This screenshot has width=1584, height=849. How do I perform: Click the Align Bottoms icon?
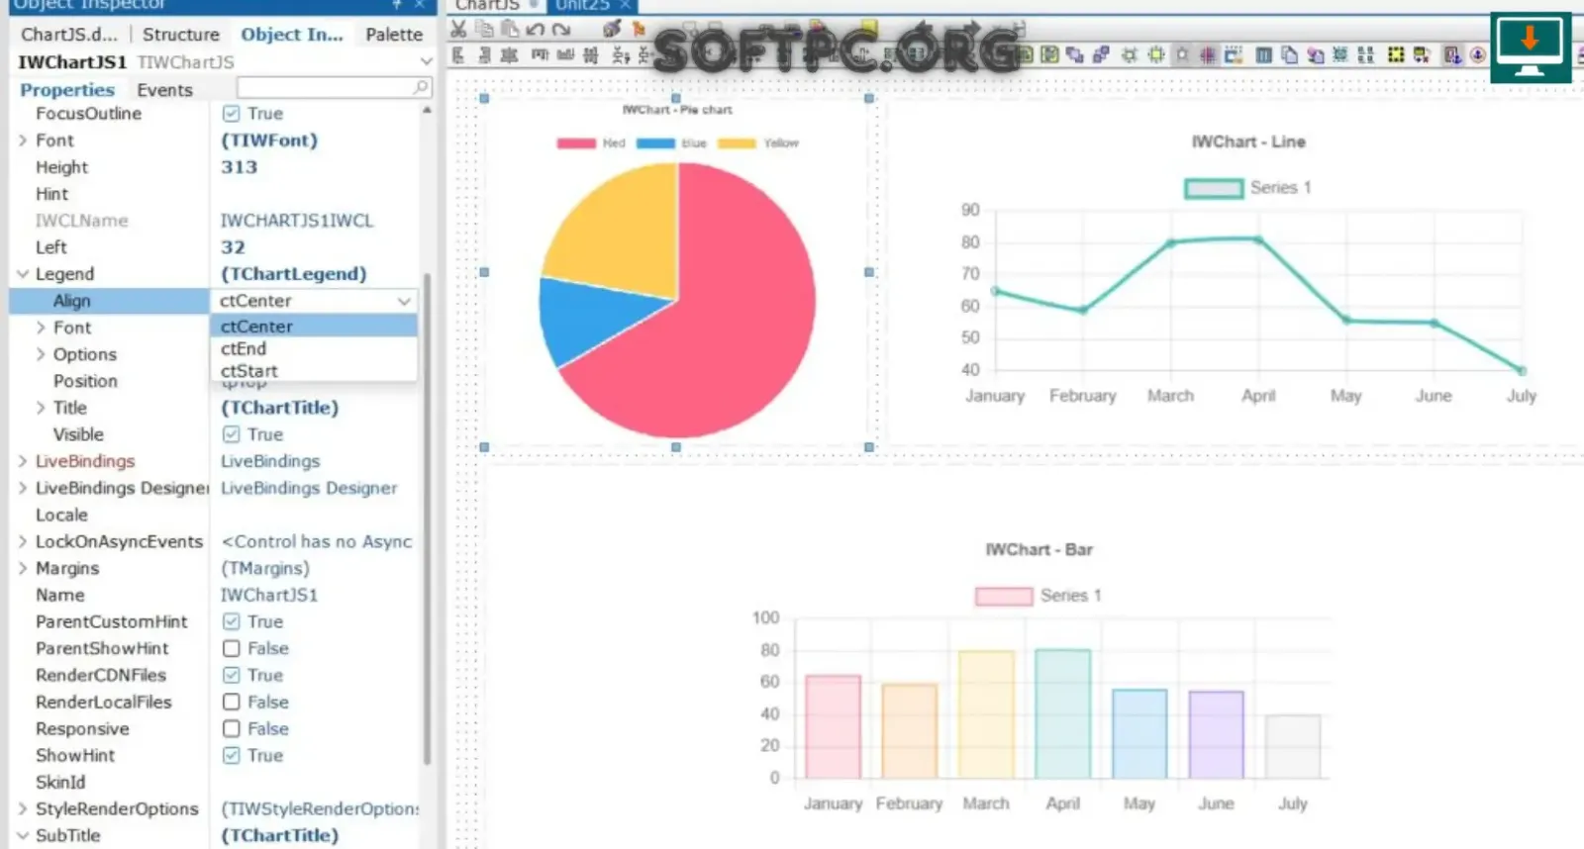(x=565, y=55)
